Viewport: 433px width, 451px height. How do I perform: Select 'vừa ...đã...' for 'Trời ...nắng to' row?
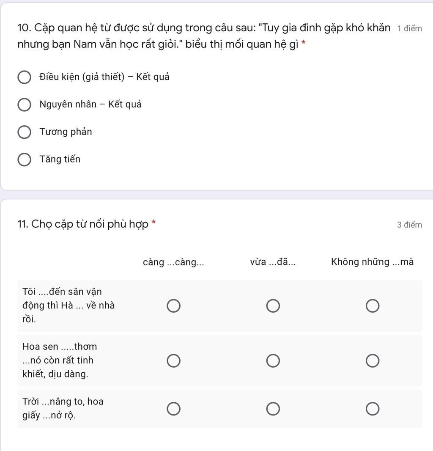coord(273,409)
